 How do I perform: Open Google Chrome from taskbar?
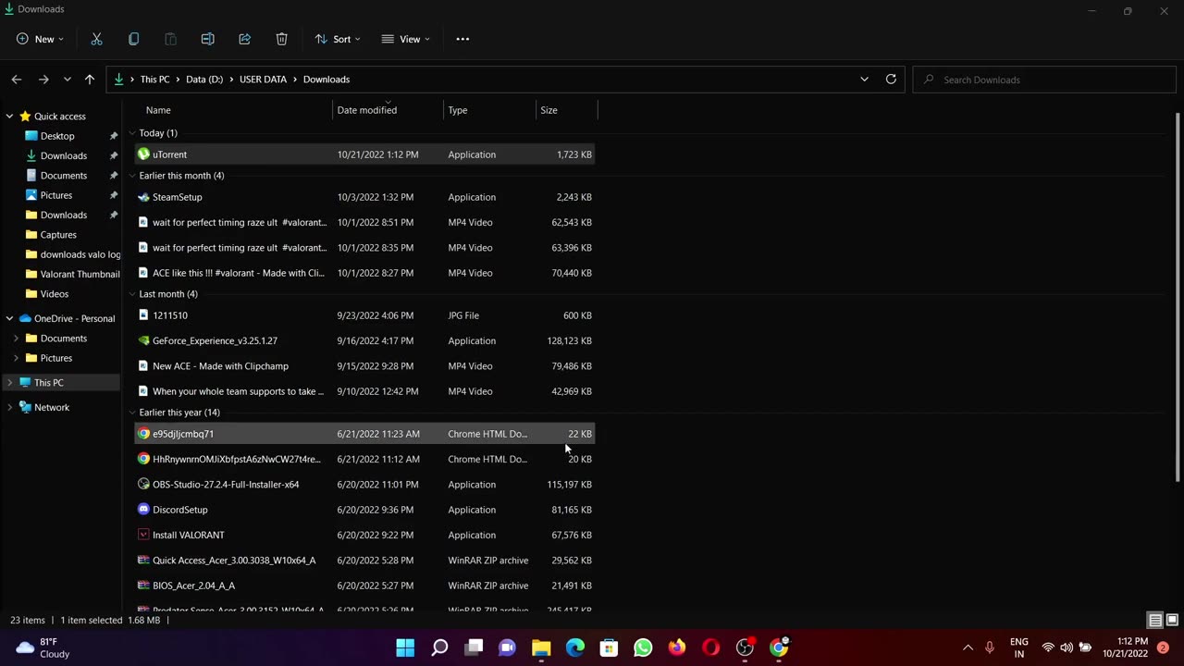coord(779,647)
